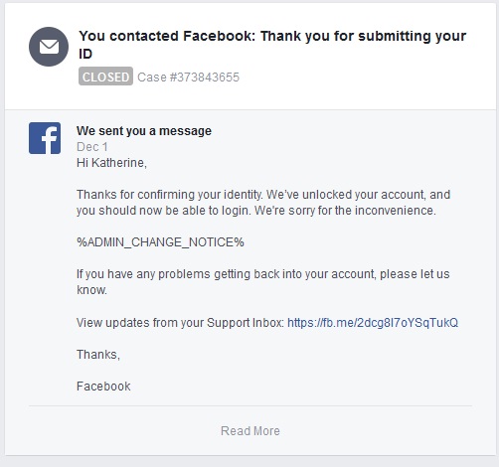Click the 'If you have any problems' paragraph
The width and height of the screenshot is (499, 467).
263,282
